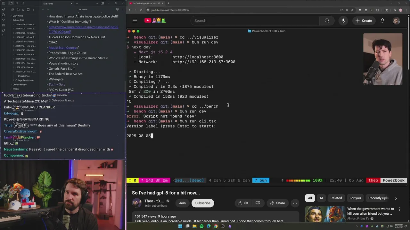Show more filter chips right arrow
This screenshot has width=410, height=230.
396,198
